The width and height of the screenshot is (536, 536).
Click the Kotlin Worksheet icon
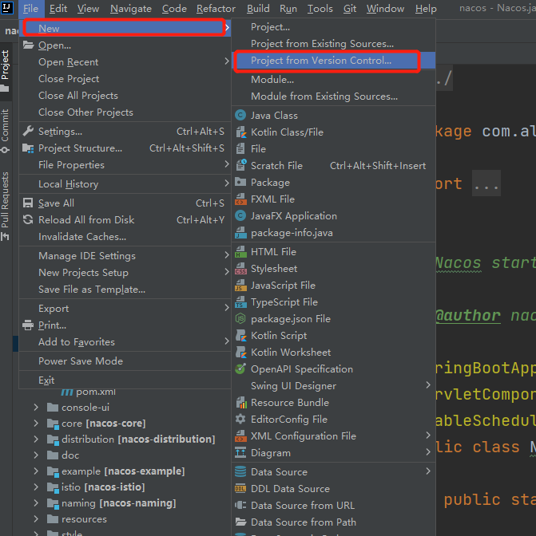[241, 352]
